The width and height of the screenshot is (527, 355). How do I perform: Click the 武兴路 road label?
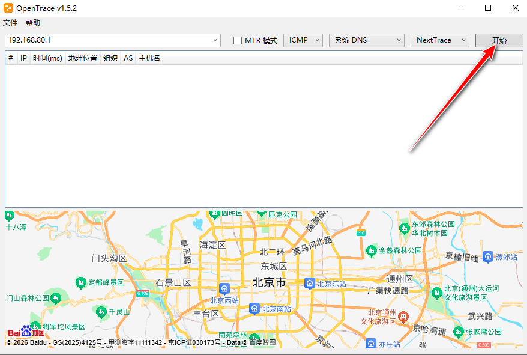pos(480,316)
